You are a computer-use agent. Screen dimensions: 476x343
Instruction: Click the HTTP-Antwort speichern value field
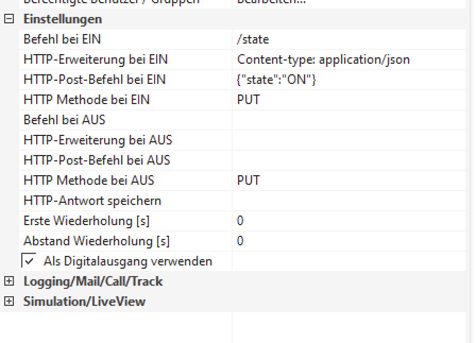(x=348, y=201)
